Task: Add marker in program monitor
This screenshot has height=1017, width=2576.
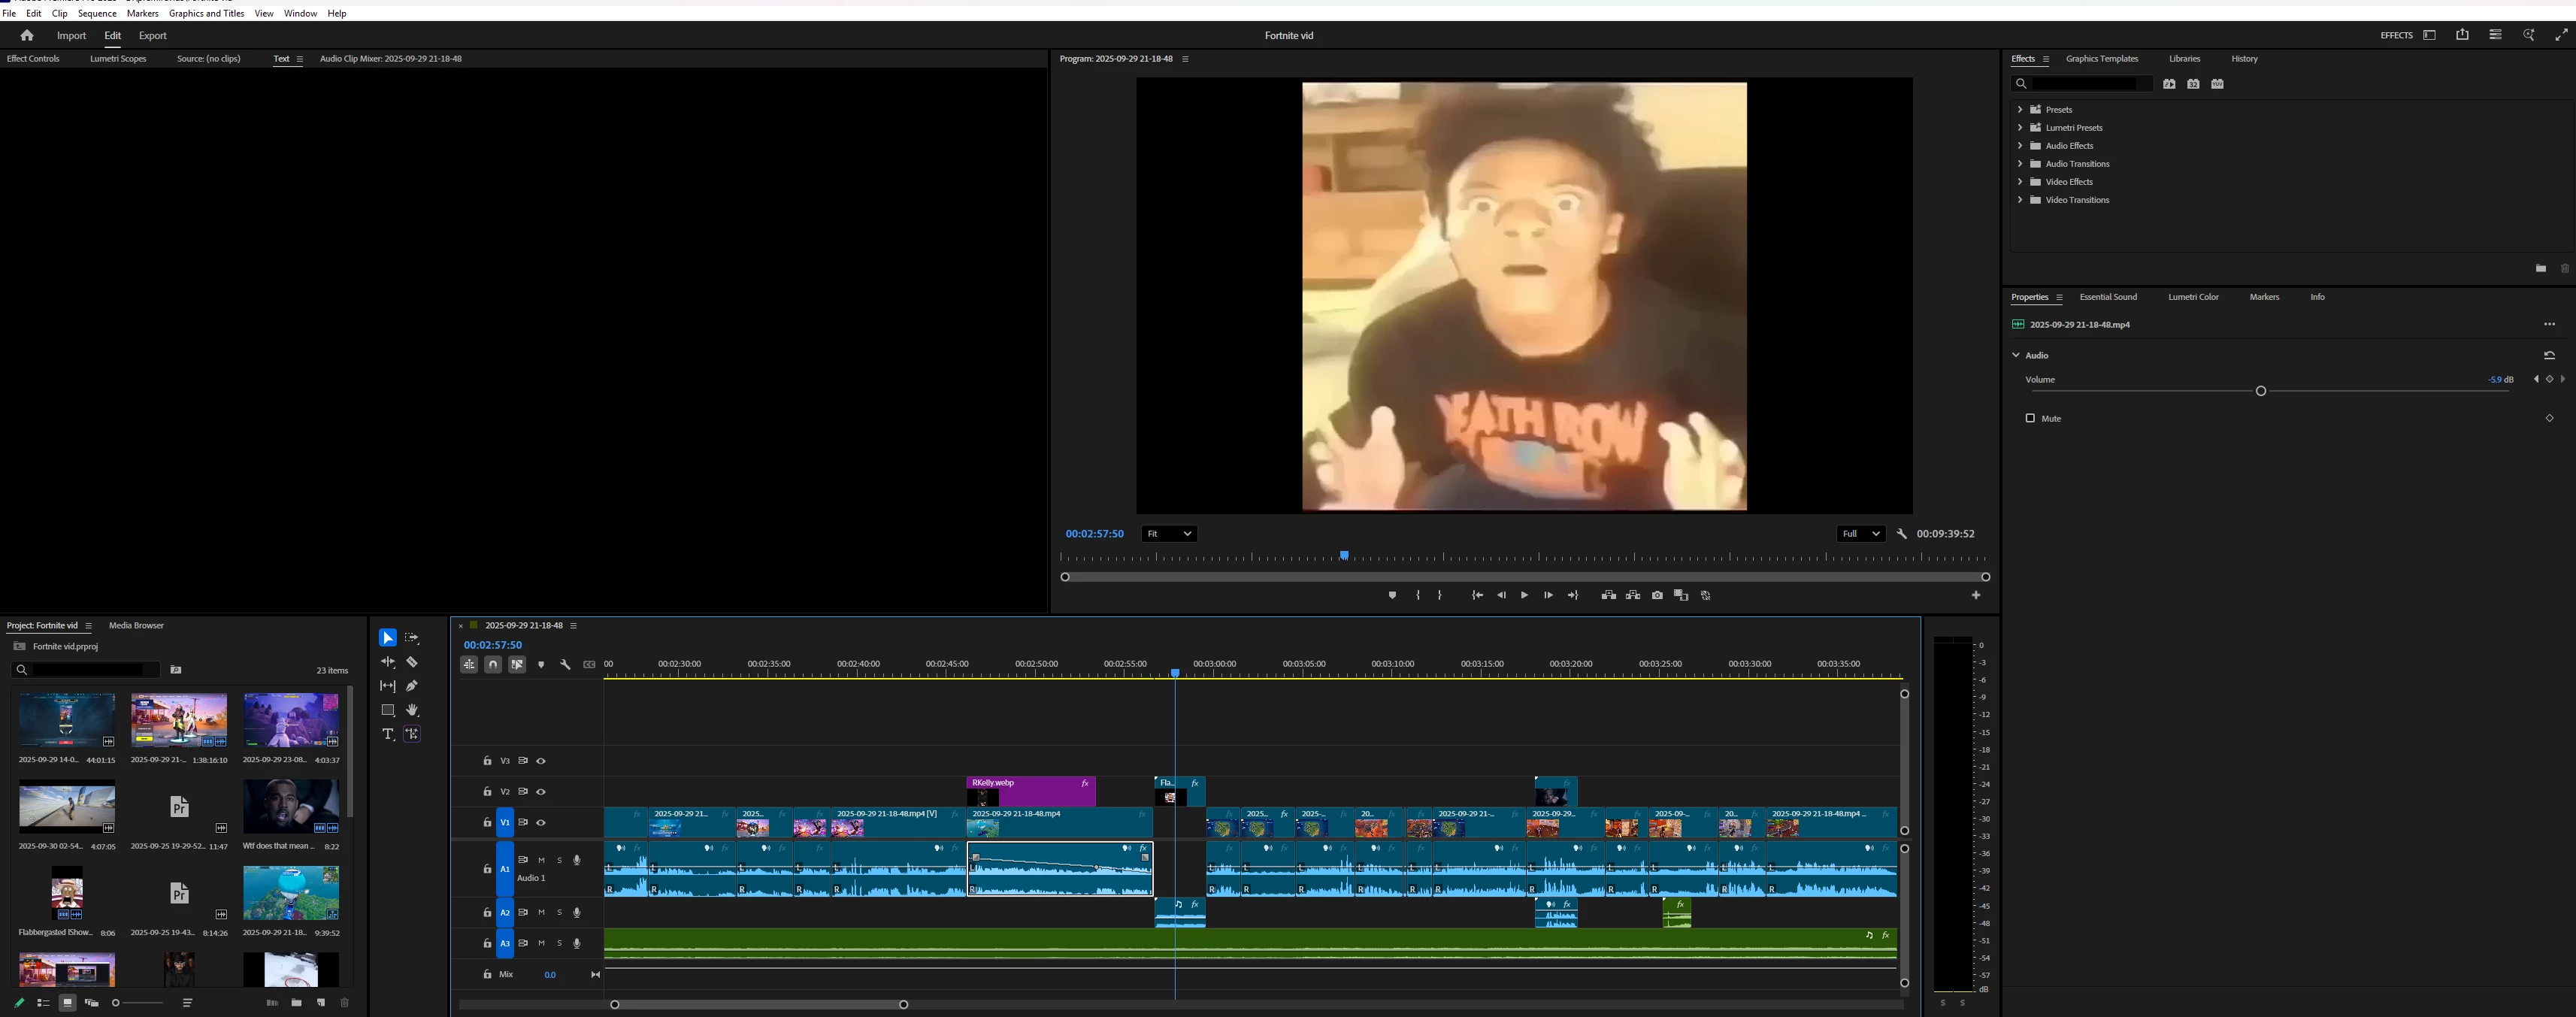Action: pos(1392,595)
